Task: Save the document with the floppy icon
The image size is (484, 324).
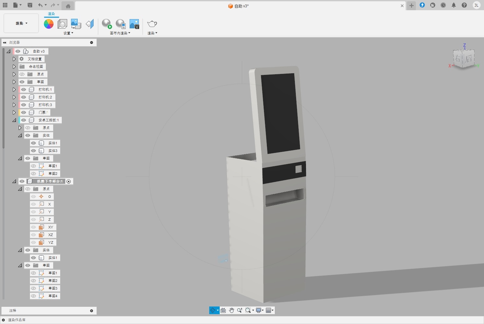Action: coord(30,5)
